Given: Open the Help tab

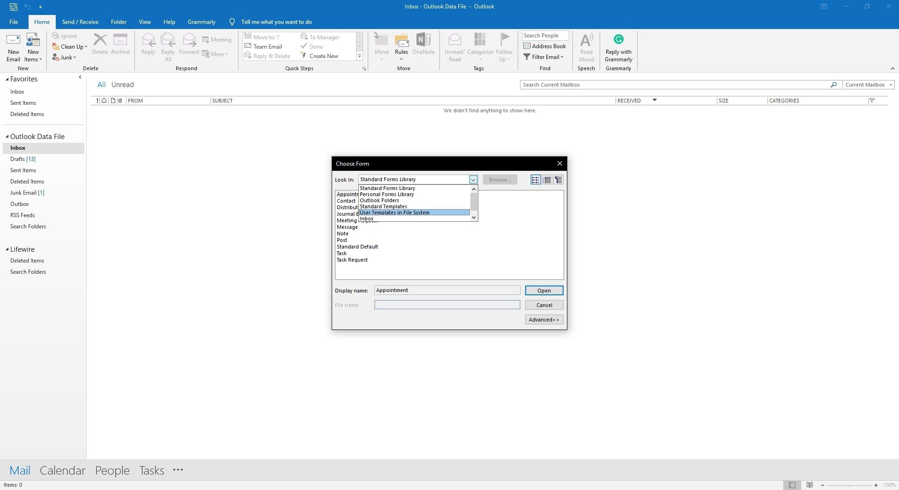Looking at the screenshot, I should click(x=169, y=22).
